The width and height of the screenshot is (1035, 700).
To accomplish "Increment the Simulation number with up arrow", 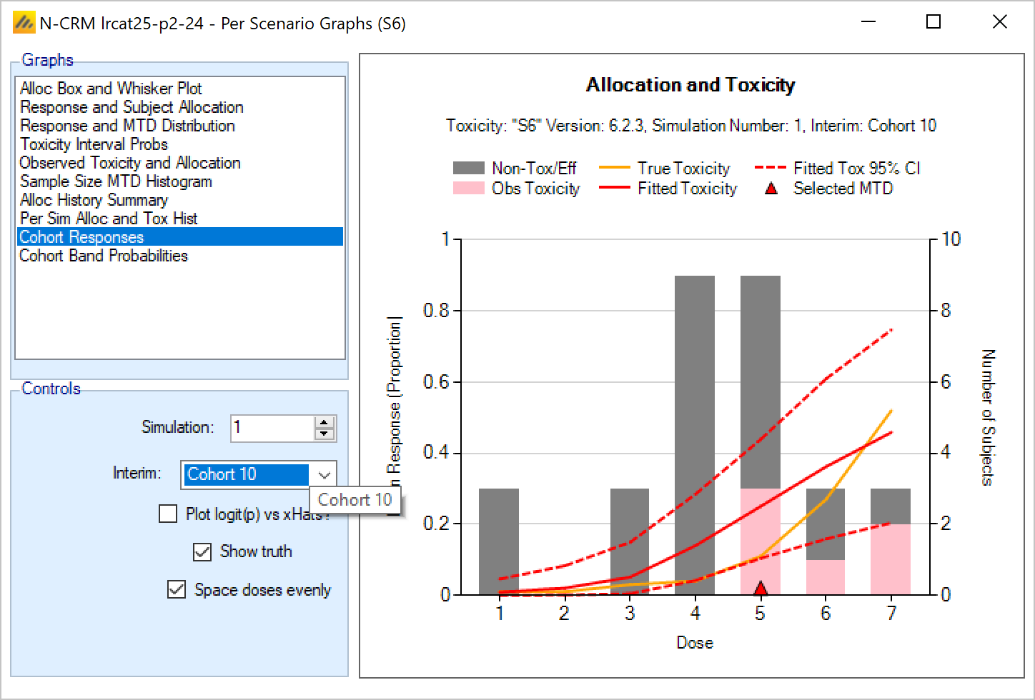I will click(325, 422).
